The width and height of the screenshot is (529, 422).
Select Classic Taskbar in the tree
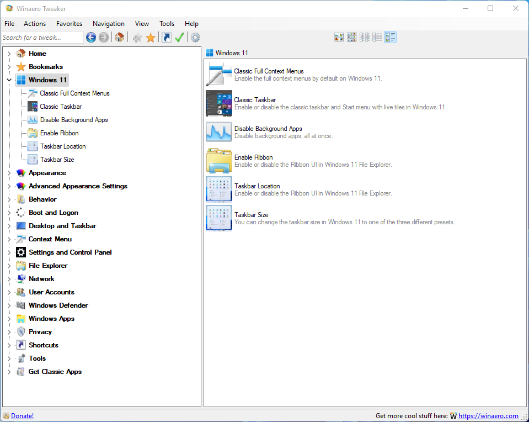click(x=61, y=107)
